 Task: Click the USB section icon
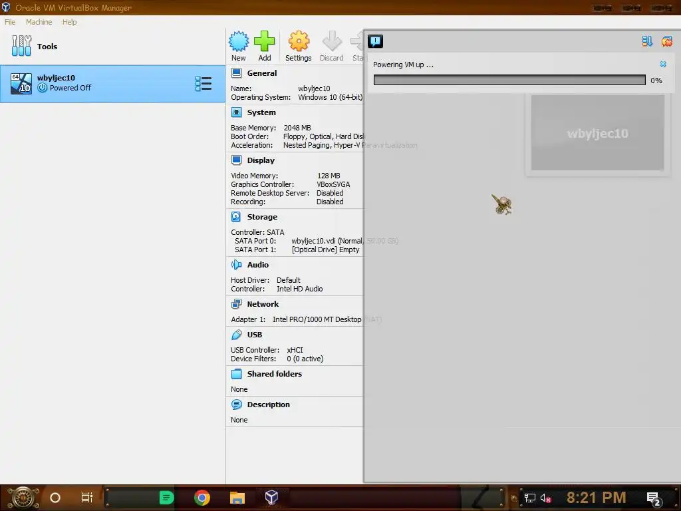[236, 335]
